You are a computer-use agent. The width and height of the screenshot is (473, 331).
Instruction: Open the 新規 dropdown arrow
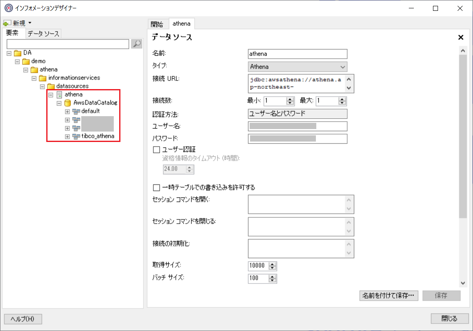click(x=30, y=23)
